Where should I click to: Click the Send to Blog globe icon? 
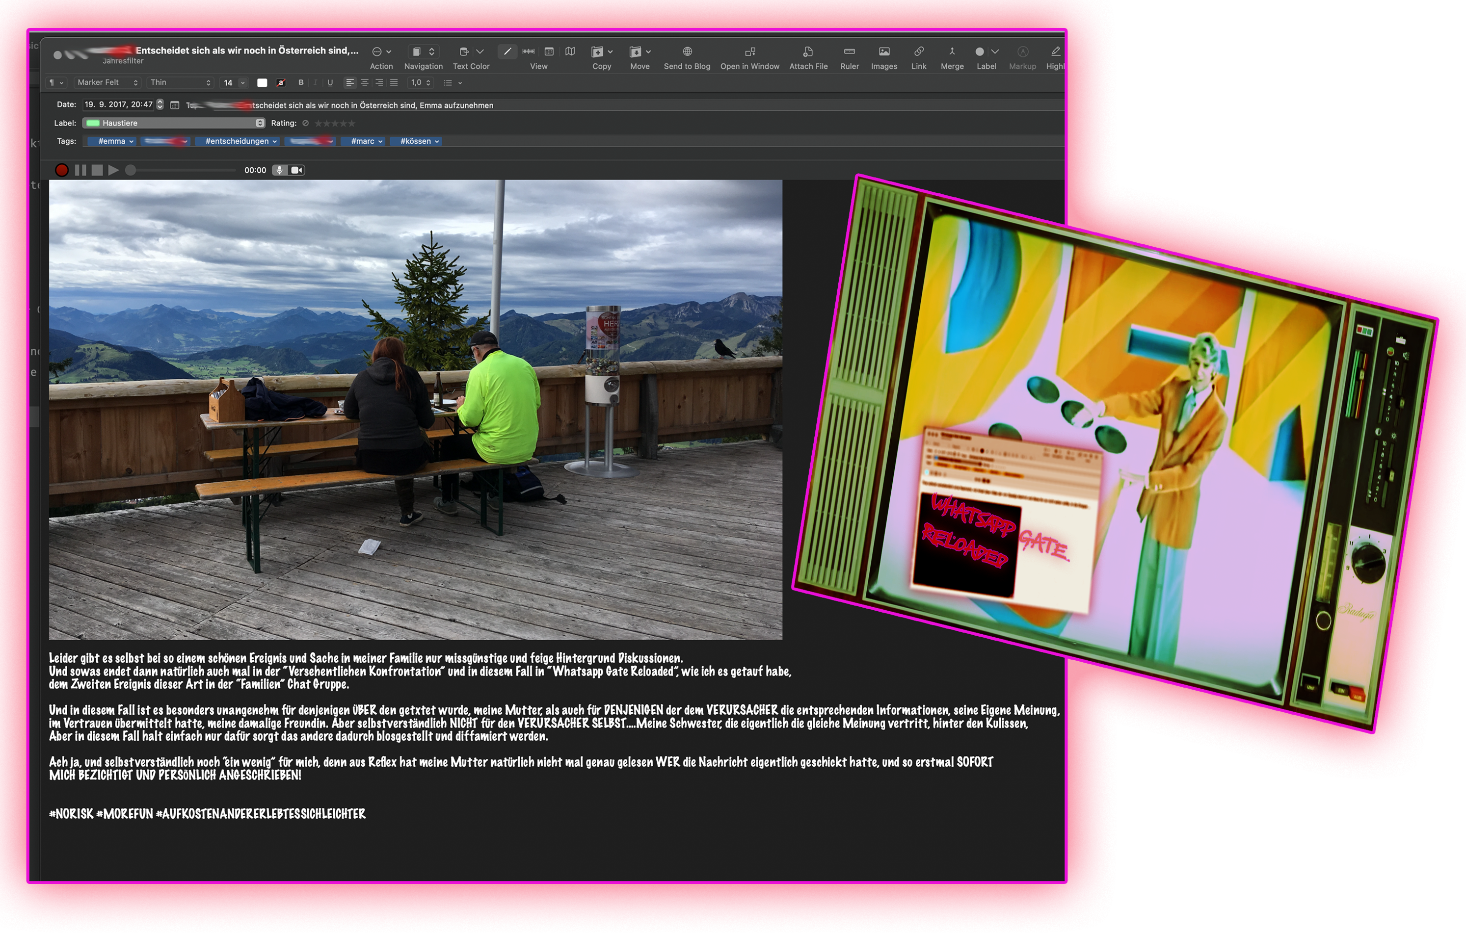click(x=687, y=52)
